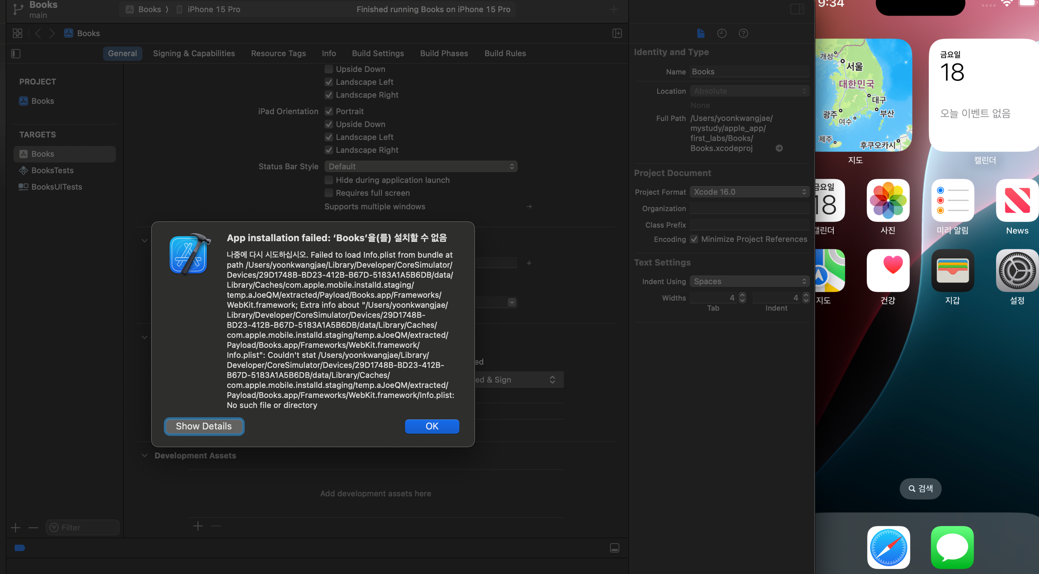1039x574 pixels.
Task: Toggle iPhone Upside Down orientation checkbox
Action: [329, 69]
